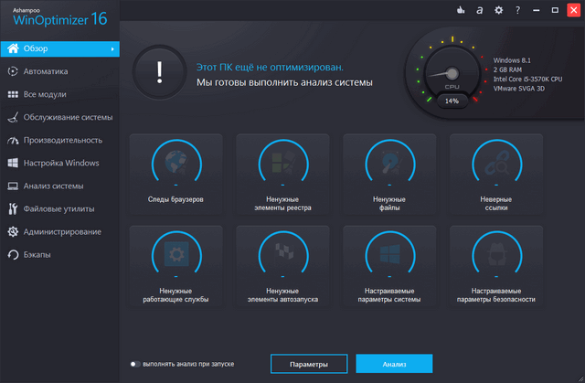585x383 pixels.
Task: Expand the Обзор sidebar arrow
Action: [112, 48]
